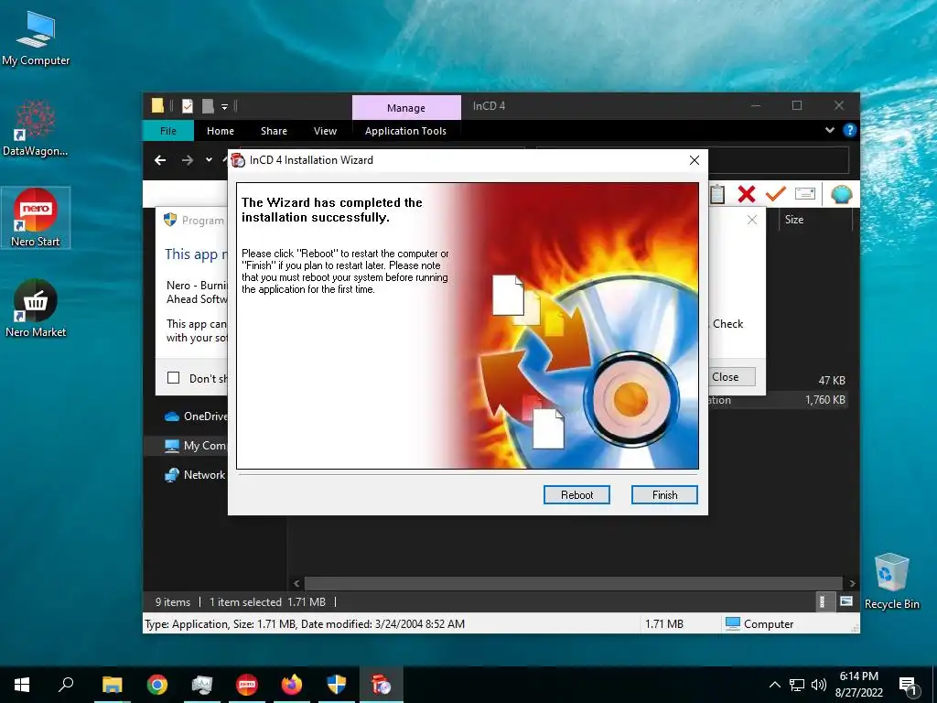Dismiss the Program Compatibility dialog with its X
This screenshot has width=937, height=703.
pos(752,220)
